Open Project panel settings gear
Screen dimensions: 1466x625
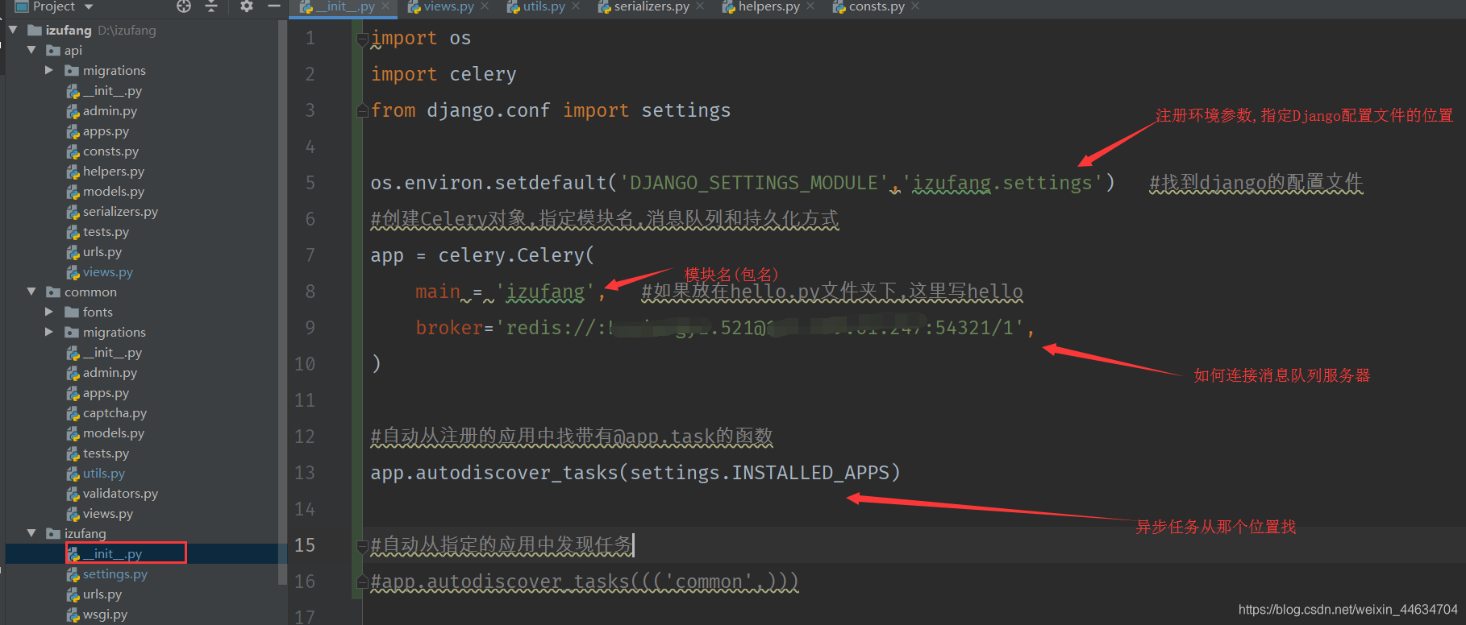pyautogui.click(x=247, y=6)
